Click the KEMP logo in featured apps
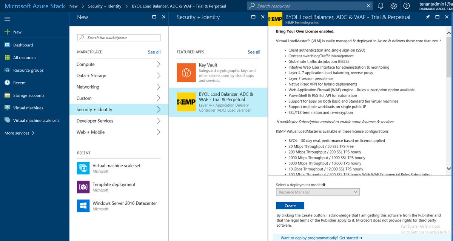Image resolution: width=453 pixels, height=241 pixels. pyautogui.click(x=186, y=102)
